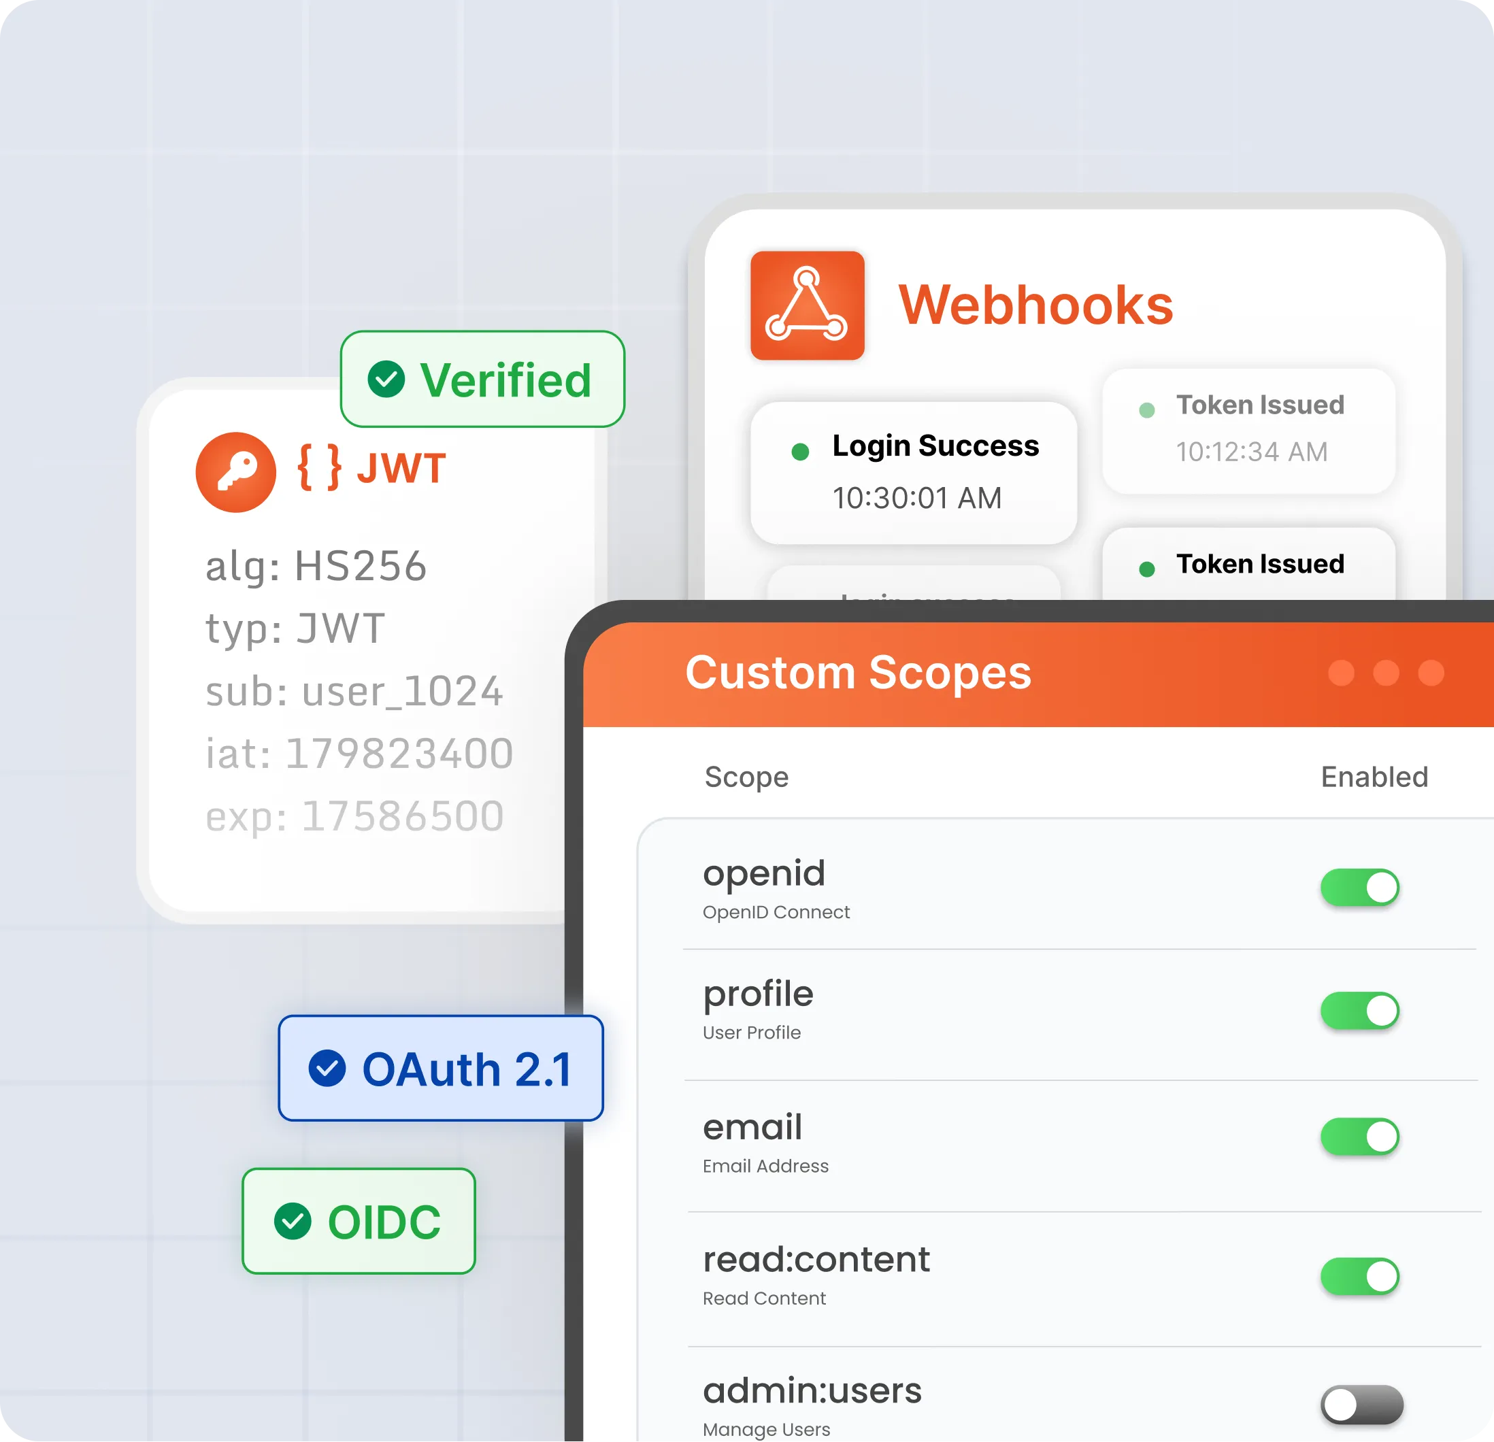The image size is (1494, 1442).
Task: Select the sub: user_1024 line
Action: (354, 692)
